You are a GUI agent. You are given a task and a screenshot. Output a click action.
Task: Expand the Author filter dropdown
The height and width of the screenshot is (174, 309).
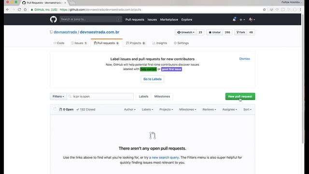(x=130, y=110)
